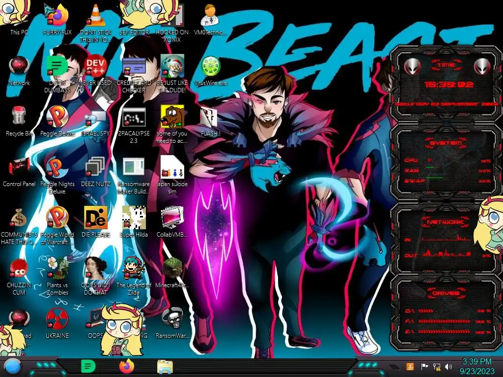Click the Start orb on taskbar
This screenshot has width=503, height=377.
click(x=12, y=367)
